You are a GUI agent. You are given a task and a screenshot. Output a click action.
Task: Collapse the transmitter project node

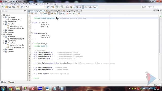2,34
